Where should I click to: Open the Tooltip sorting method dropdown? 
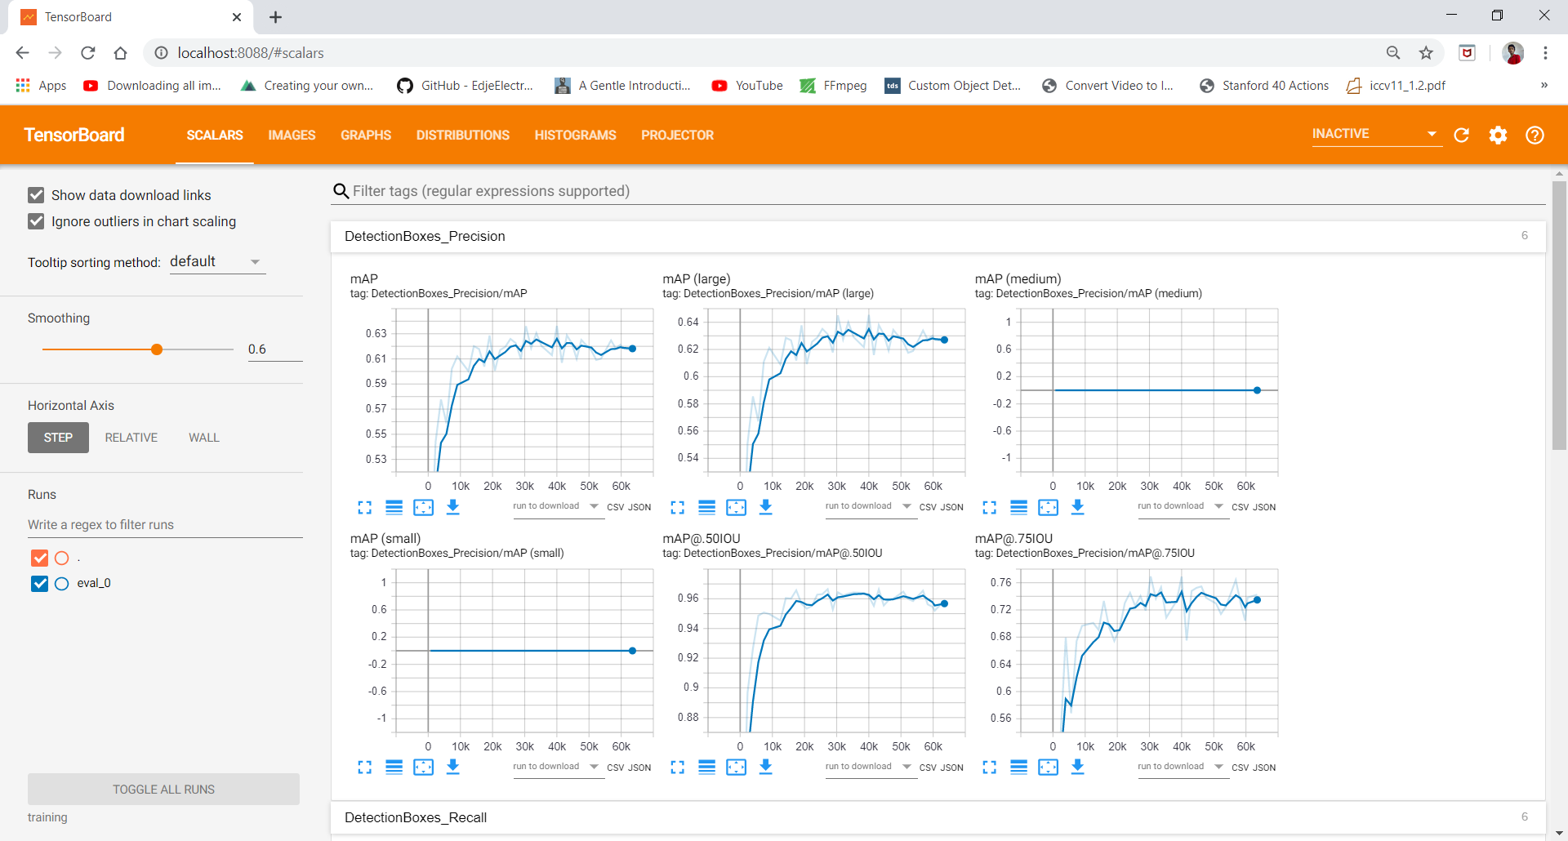click(x=216, y=261)
